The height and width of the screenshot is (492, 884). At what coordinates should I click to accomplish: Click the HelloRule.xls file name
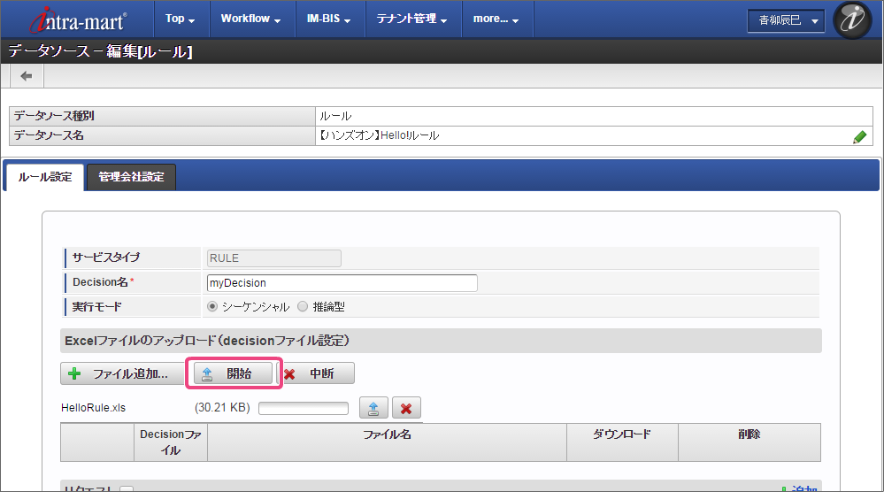pos(94,407)
